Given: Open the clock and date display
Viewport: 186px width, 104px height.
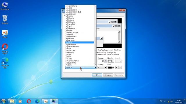Looking at the screenshot, I should [178, 101].
